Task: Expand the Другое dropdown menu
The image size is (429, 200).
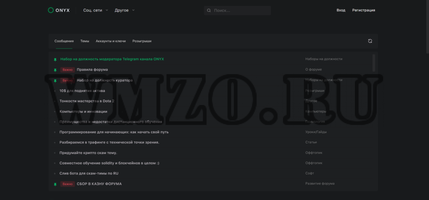Action: coord(125,10)
